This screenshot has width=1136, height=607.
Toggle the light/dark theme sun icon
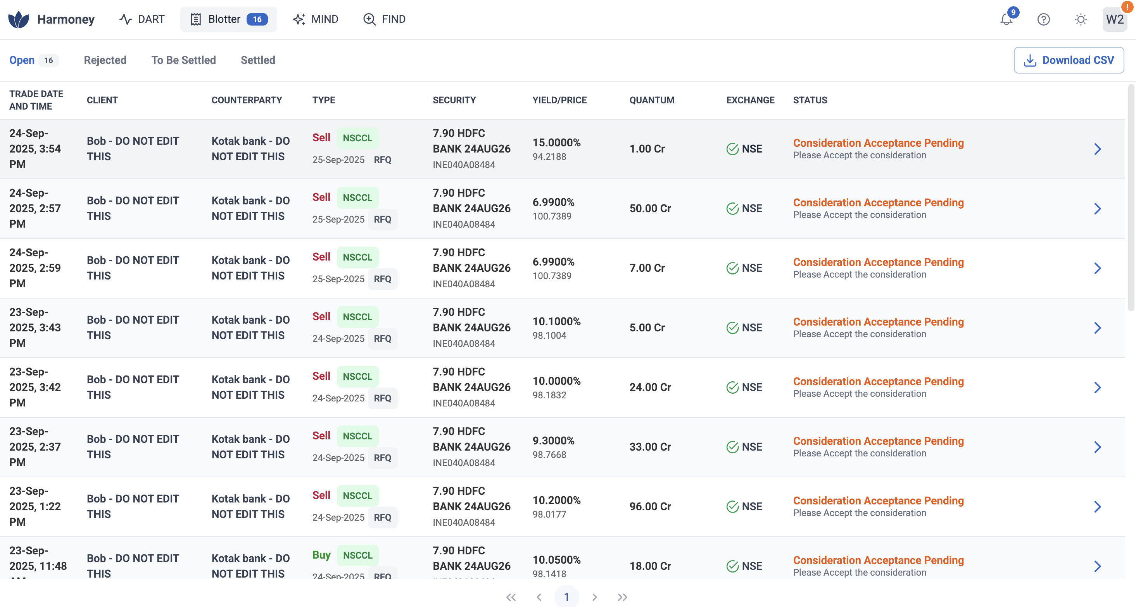(1081, 19)
